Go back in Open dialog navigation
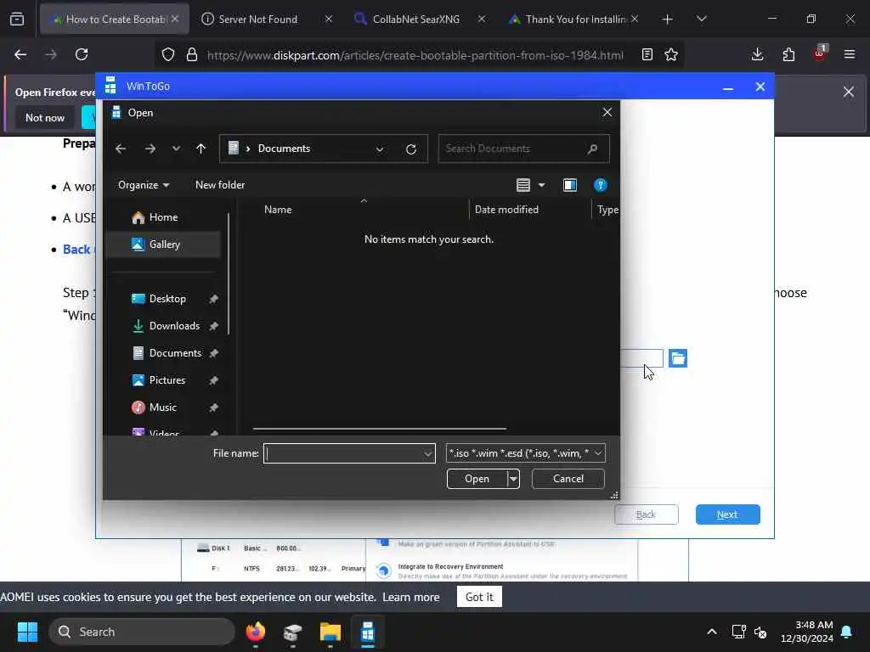This screenshot has width=870, height=652. click(x=121, y=149)
